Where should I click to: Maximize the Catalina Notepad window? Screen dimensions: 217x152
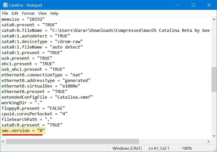[193, 5]
